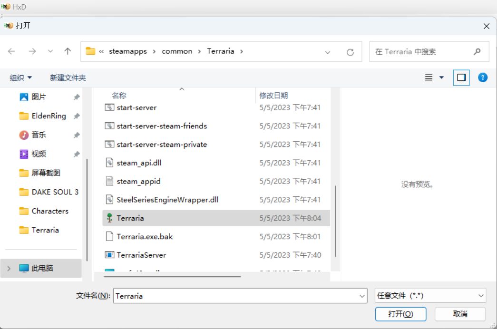This screenshot has width=497, height=329.
Task: Open help with the blue question icon
Action: tap(482, 77)
